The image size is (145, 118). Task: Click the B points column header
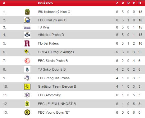click(140, 3)
